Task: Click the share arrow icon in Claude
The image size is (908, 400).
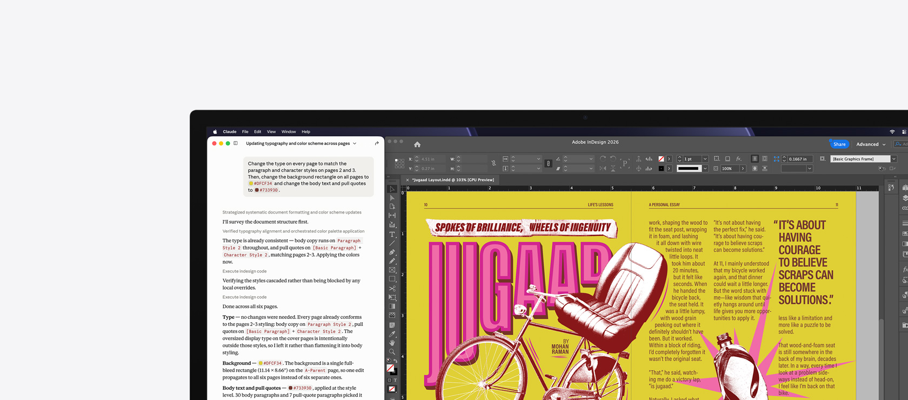Action: 377,143
